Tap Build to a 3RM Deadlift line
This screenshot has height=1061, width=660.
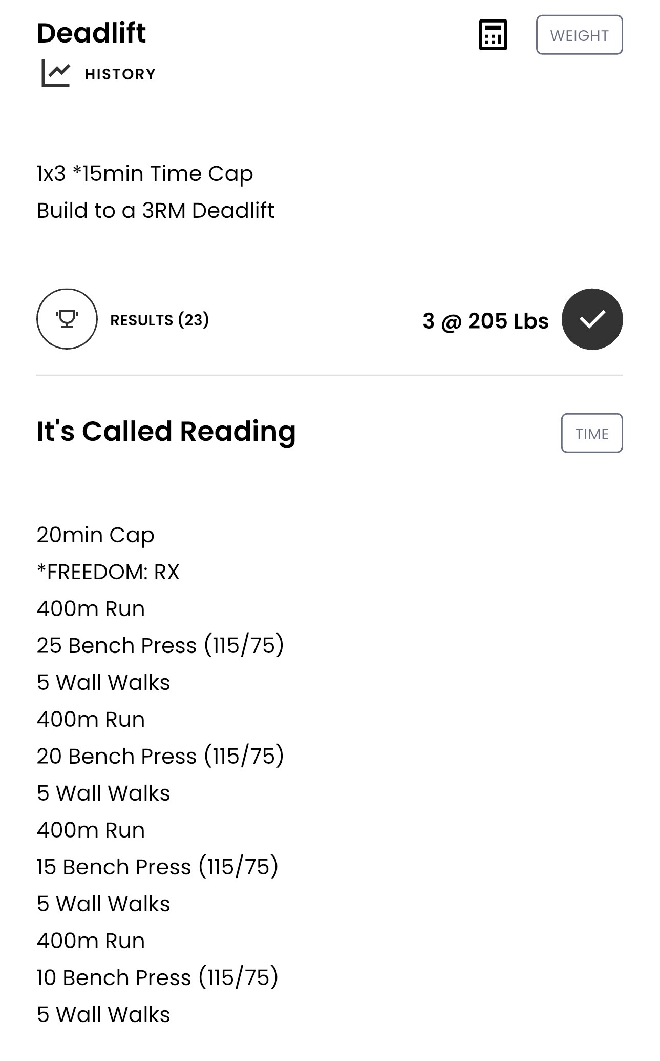[x=156, y=211]
